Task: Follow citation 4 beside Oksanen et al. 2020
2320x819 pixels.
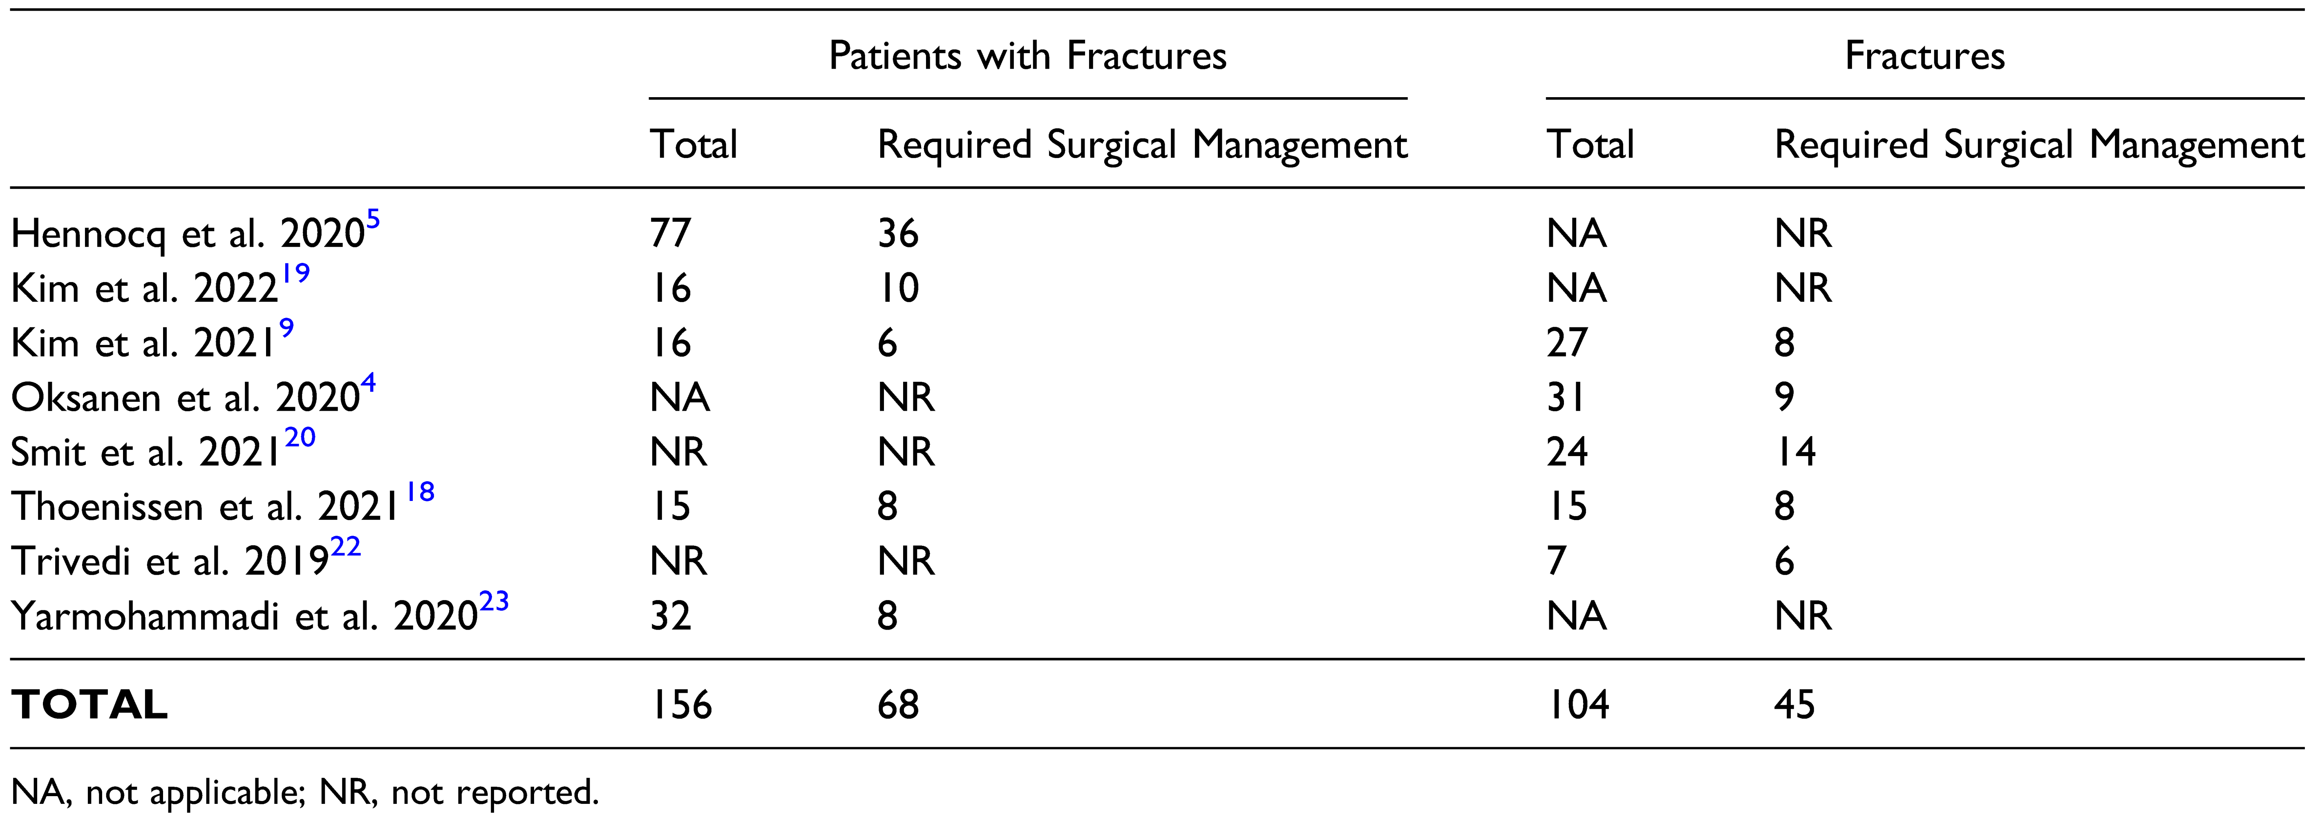Action: pos(368,383)
